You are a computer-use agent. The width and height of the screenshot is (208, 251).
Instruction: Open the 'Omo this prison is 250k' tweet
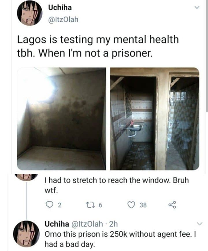(x=120, y=239)
